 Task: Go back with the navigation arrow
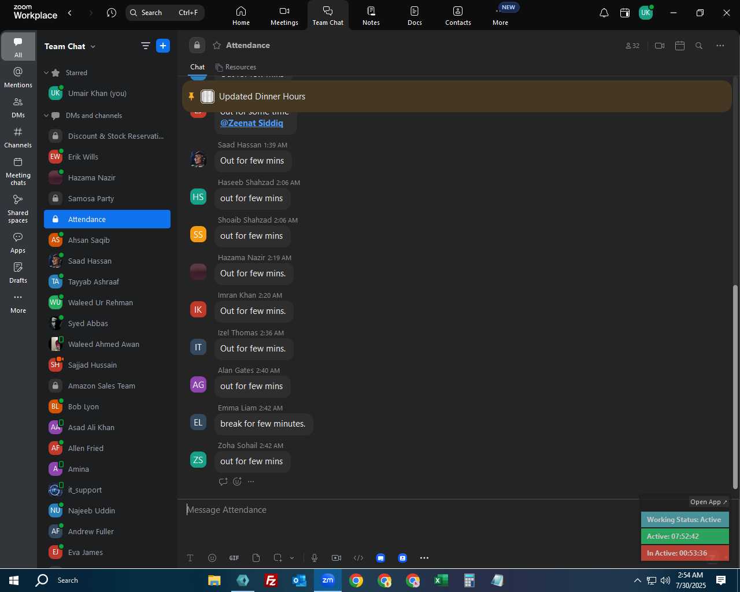[x=70, y=13]
